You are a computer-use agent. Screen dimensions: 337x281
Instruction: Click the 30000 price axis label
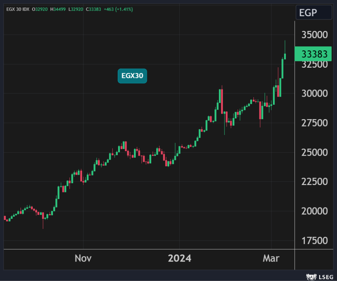(x=315, y=93)
